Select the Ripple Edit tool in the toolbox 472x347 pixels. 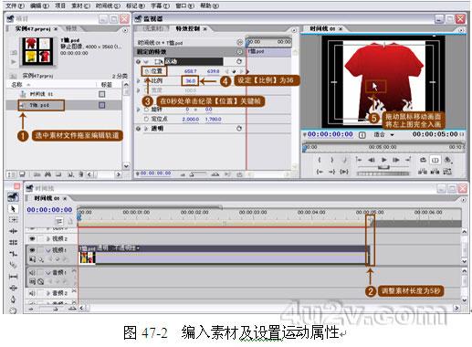pyautogui.click(x=13, y=231)
